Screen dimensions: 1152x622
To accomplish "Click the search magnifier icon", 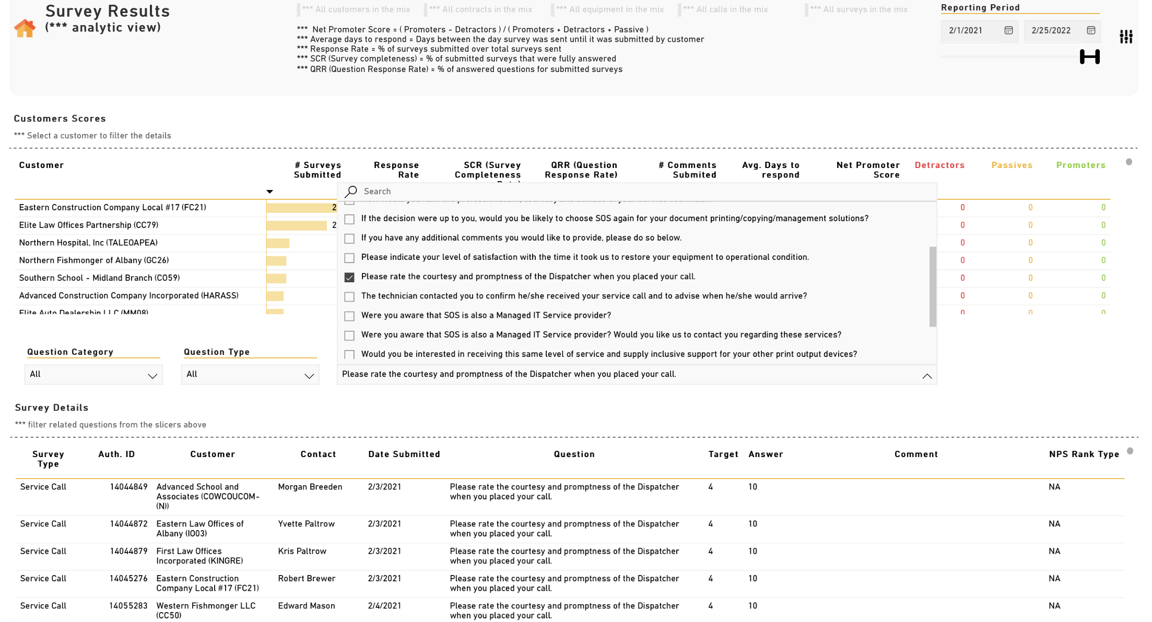I will click(351, 192).
